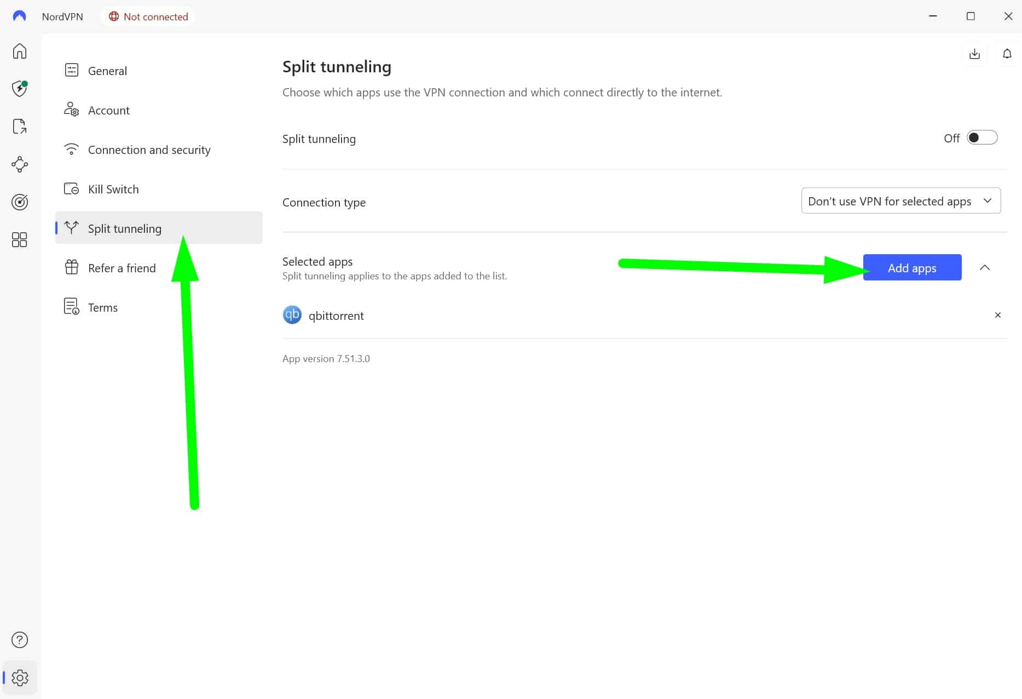Screen dimensions: 1022x699
Task: Maximize the NordVPN window
Action: [x=971, y=16]
